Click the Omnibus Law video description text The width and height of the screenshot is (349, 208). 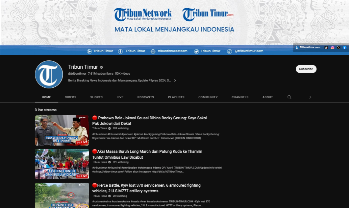click(x=157, y=170)
